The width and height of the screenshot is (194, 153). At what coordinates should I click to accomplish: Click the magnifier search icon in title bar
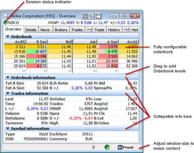click(x=6, y=16)
